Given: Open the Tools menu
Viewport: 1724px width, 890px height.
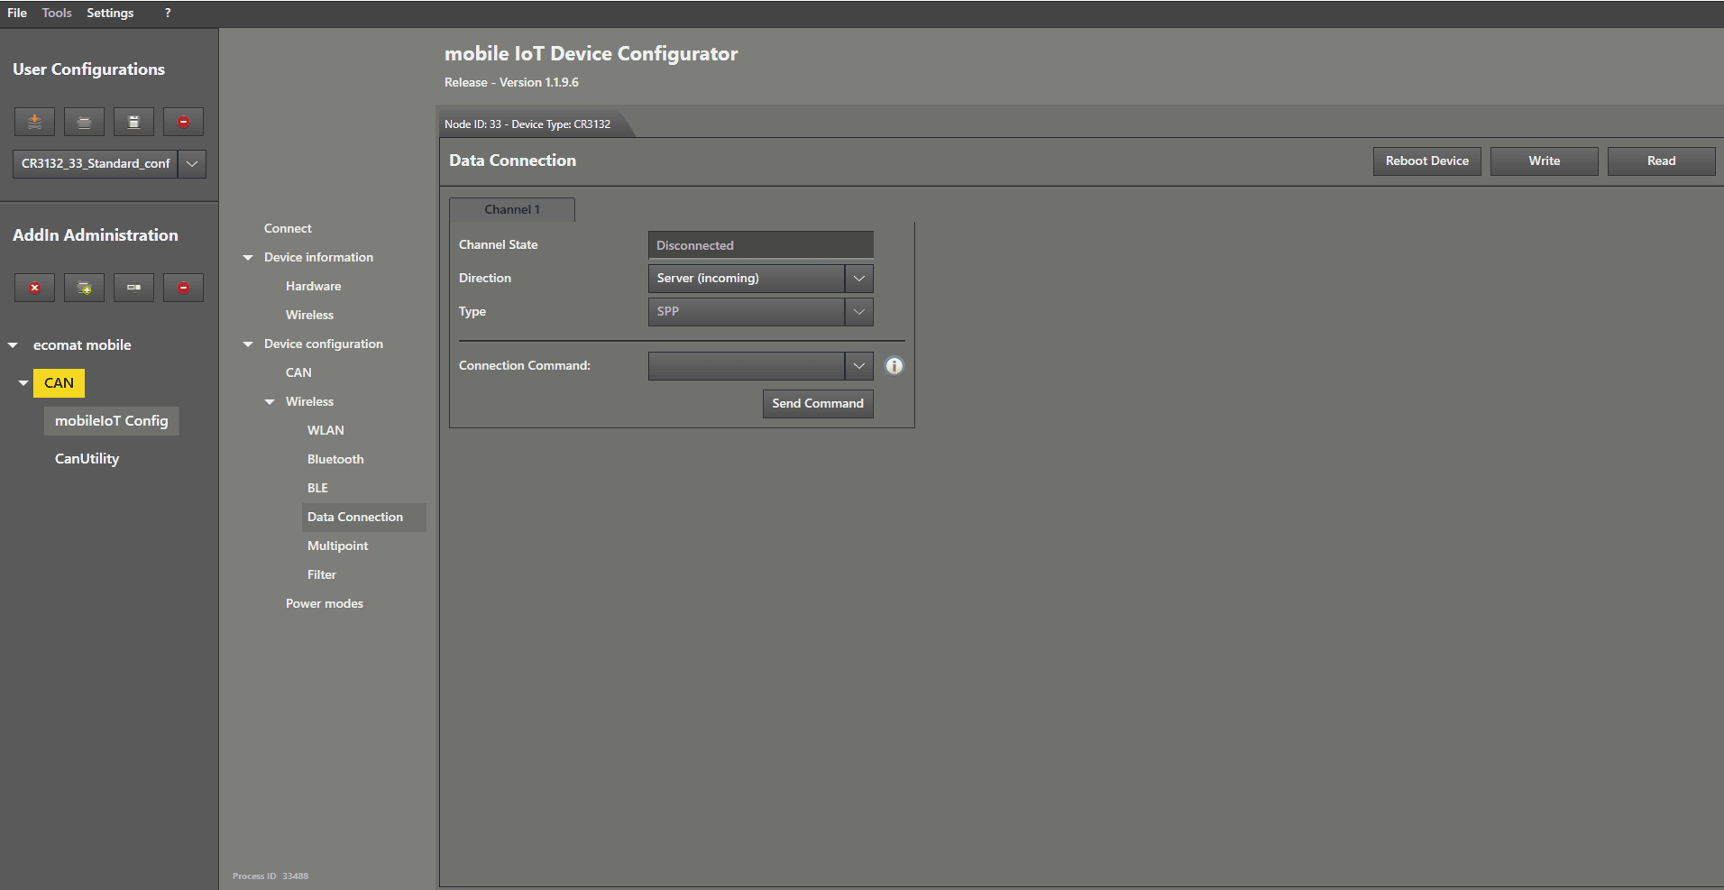Looking at the screenshot, I should tap(57, 13).
